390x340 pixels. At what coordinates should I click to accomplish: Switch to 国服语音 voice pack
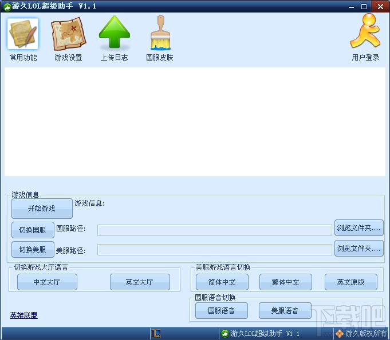(222, 310)
